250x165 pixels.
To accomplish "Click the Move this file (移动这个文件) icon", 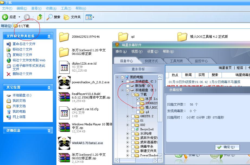I will click(x=9, y=49).
